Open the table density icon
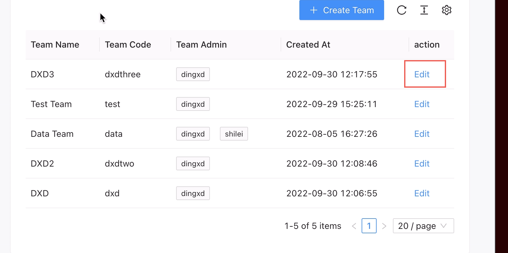The height and width of the screenshot is (253, 508). [x=424, y=10]
